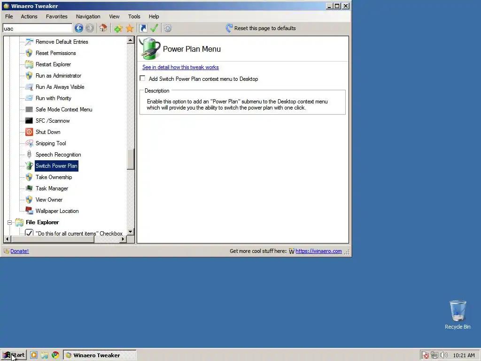Screen dimensions: 481x361
Task: Click the shortcut arrow toolbar icon
Action: [143, 28]
